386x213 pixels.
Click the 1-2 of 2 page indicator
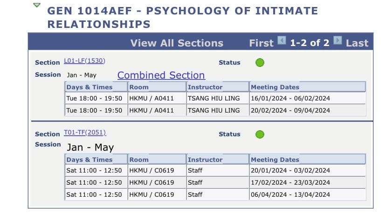310,43
